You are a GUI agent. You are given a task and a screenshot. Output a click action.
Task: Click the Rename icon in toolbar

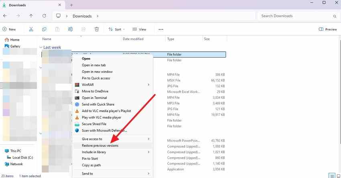coord(71,29)
